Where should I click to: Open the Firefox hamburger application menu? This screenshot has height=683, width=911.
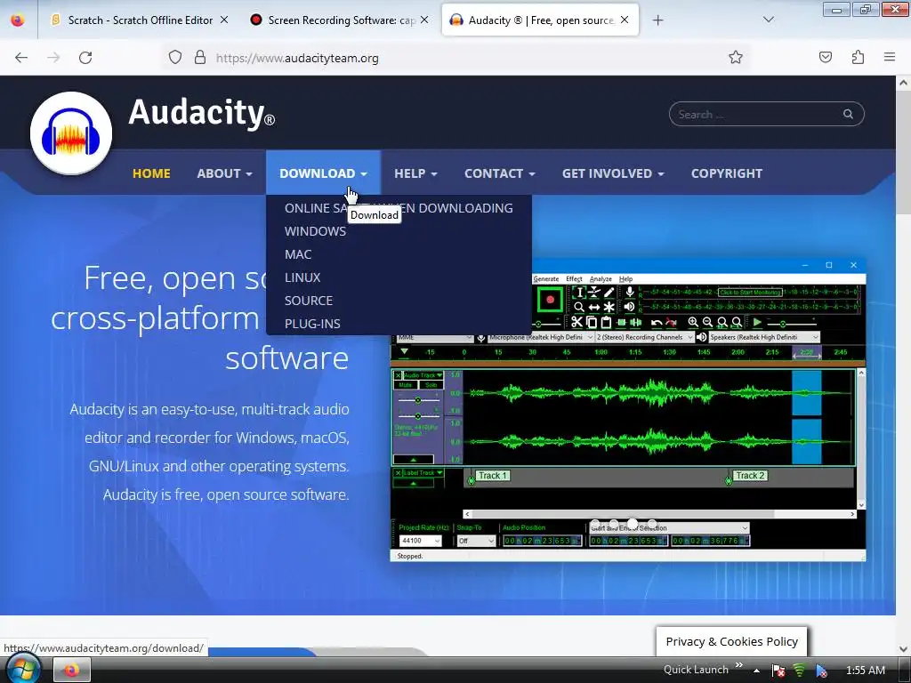pos(889,57)
